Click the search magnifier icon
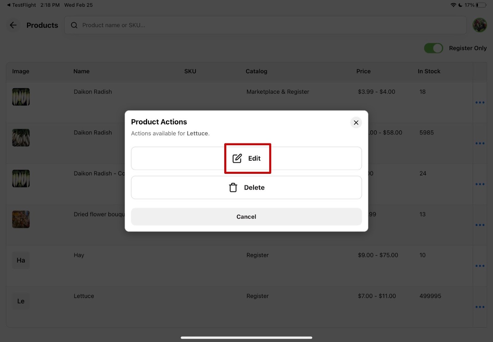 [x=74, y=25]
